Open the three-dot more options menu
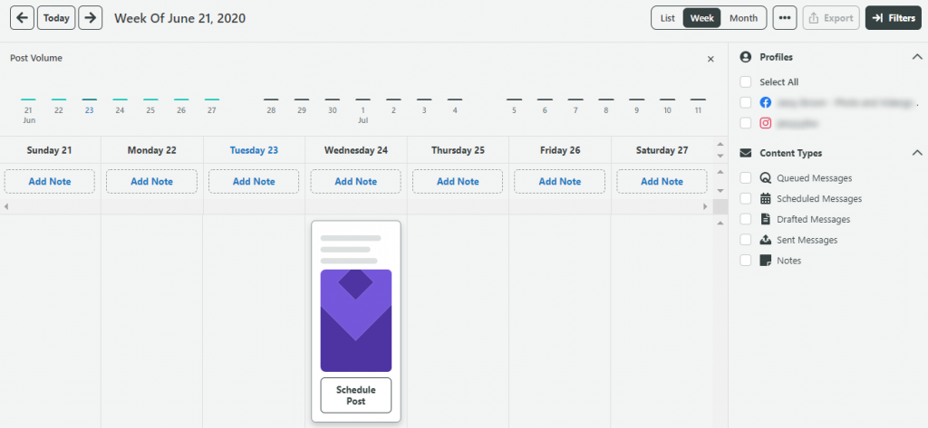 click(785, 18)
